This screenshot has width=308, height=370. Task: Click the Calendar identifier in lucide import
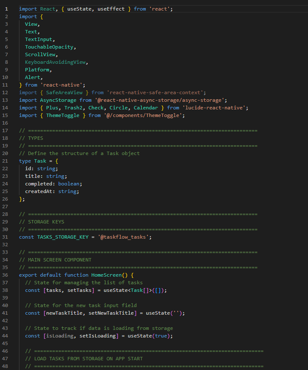149,108
